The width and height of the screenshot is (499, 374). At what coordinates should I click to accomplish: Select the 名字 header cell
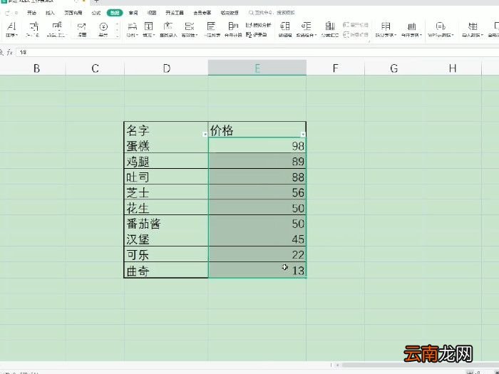coord(166,130)
